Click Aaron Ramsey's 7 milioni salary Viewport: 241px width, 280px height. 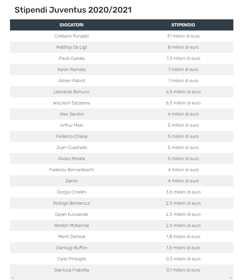pyautogui.click(x=183, y=69)
